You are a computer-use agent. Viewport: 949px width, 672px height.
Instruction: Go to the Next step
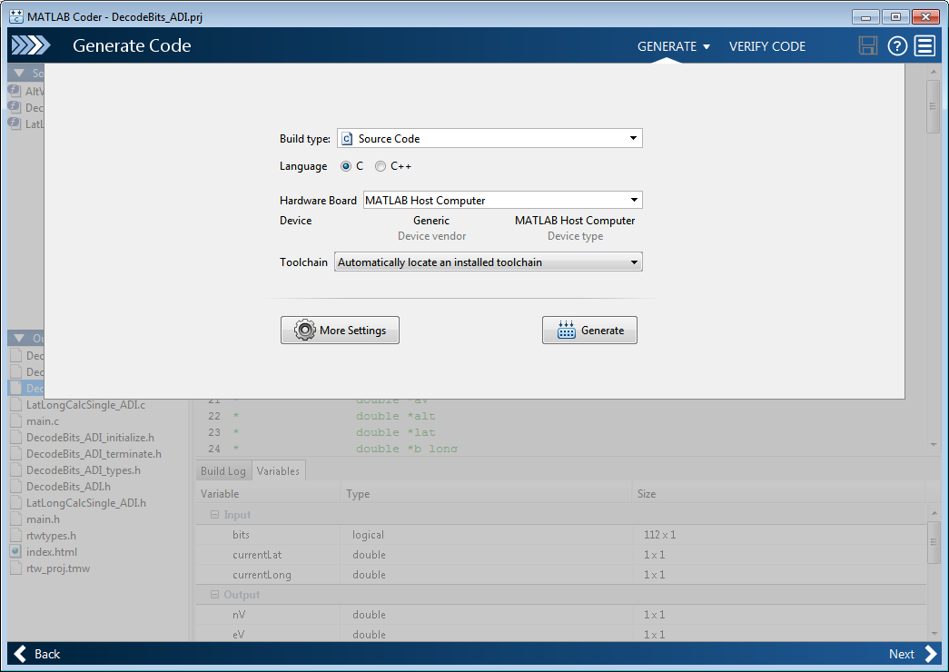914,654
